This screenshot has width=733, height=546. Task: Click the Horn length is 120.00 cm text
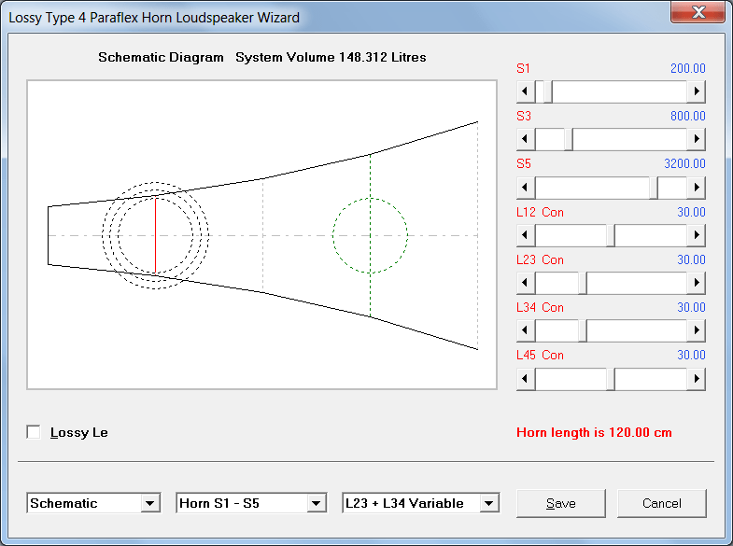coord(594,432)
